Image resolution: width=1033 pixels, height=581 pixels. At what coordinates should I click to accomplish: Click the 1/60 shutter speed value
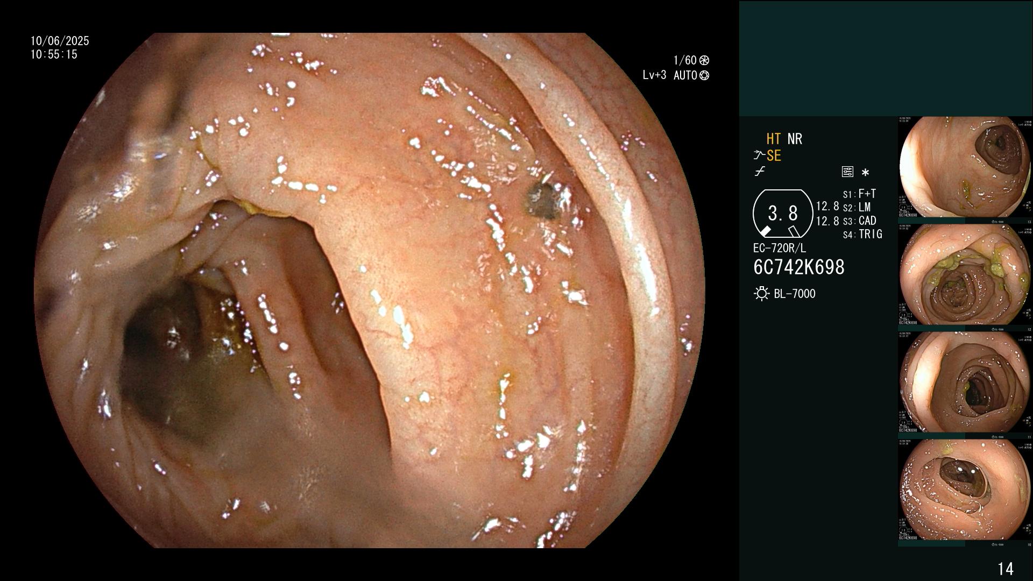pyautogui.click(x=685, y=60)
